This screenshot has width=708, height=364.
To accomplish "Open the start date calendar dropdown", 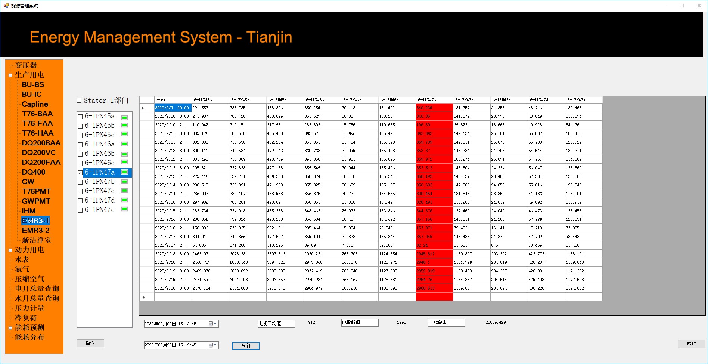I will tap(212, 324).
